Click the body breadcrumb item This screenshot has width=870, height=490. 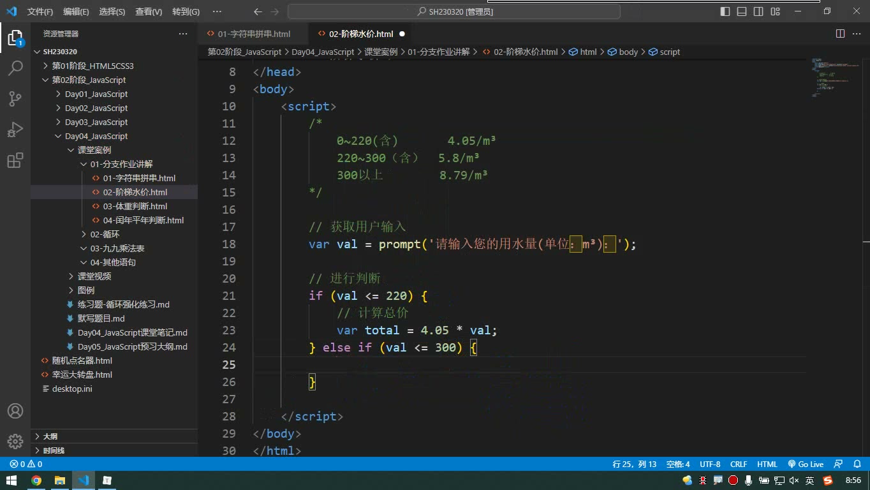click(x=623, y=52)
